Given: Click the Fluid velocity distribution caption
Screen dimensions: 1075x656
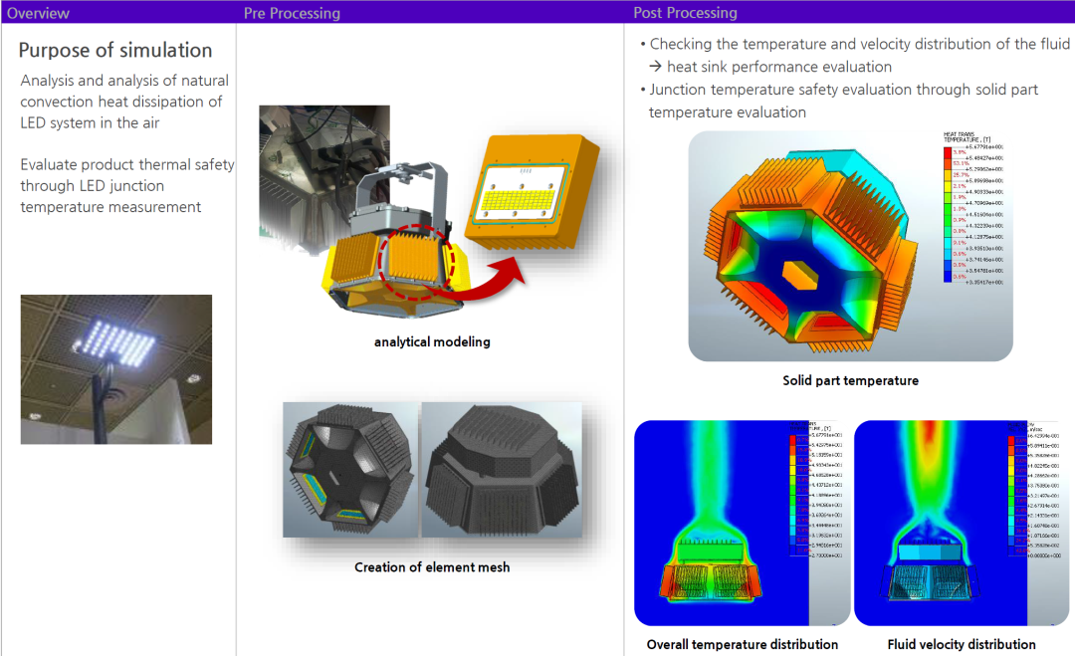Looking at the screenshot, I should click(x=962, y=644).
